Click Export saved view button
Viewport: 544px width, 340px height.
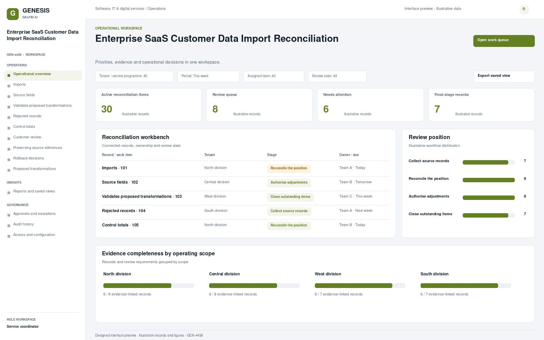coord(504,76)
